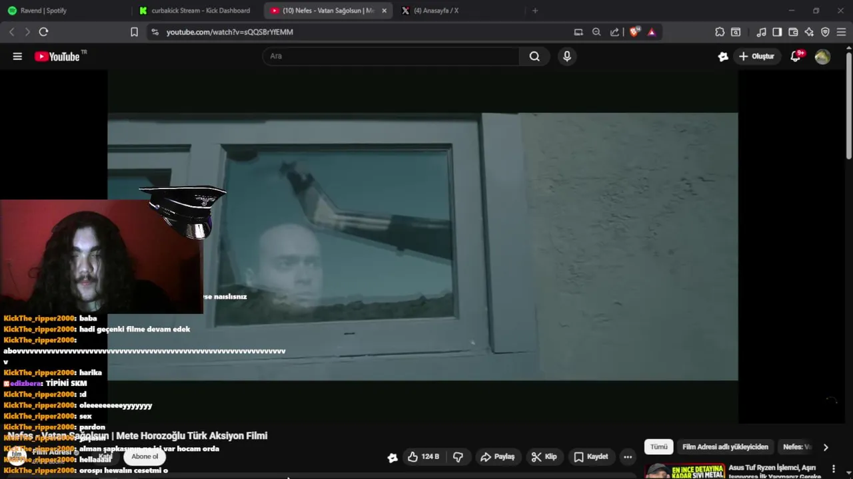This screenshot has width=853, height=479.
Task: Open the browser extensions puzzle icon
Action: [720, 32]
